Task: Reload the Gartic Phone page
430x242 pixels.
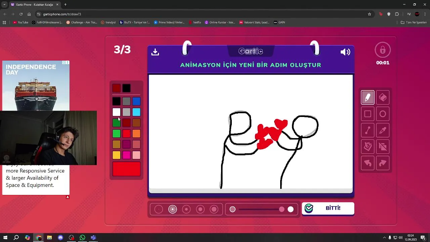Action: pyautogui.click(x=21, y=14)
